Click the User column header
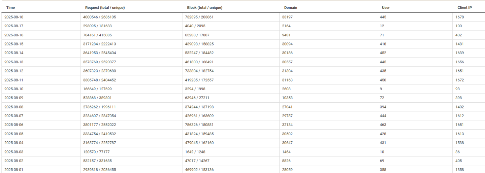 click(386, 7)
